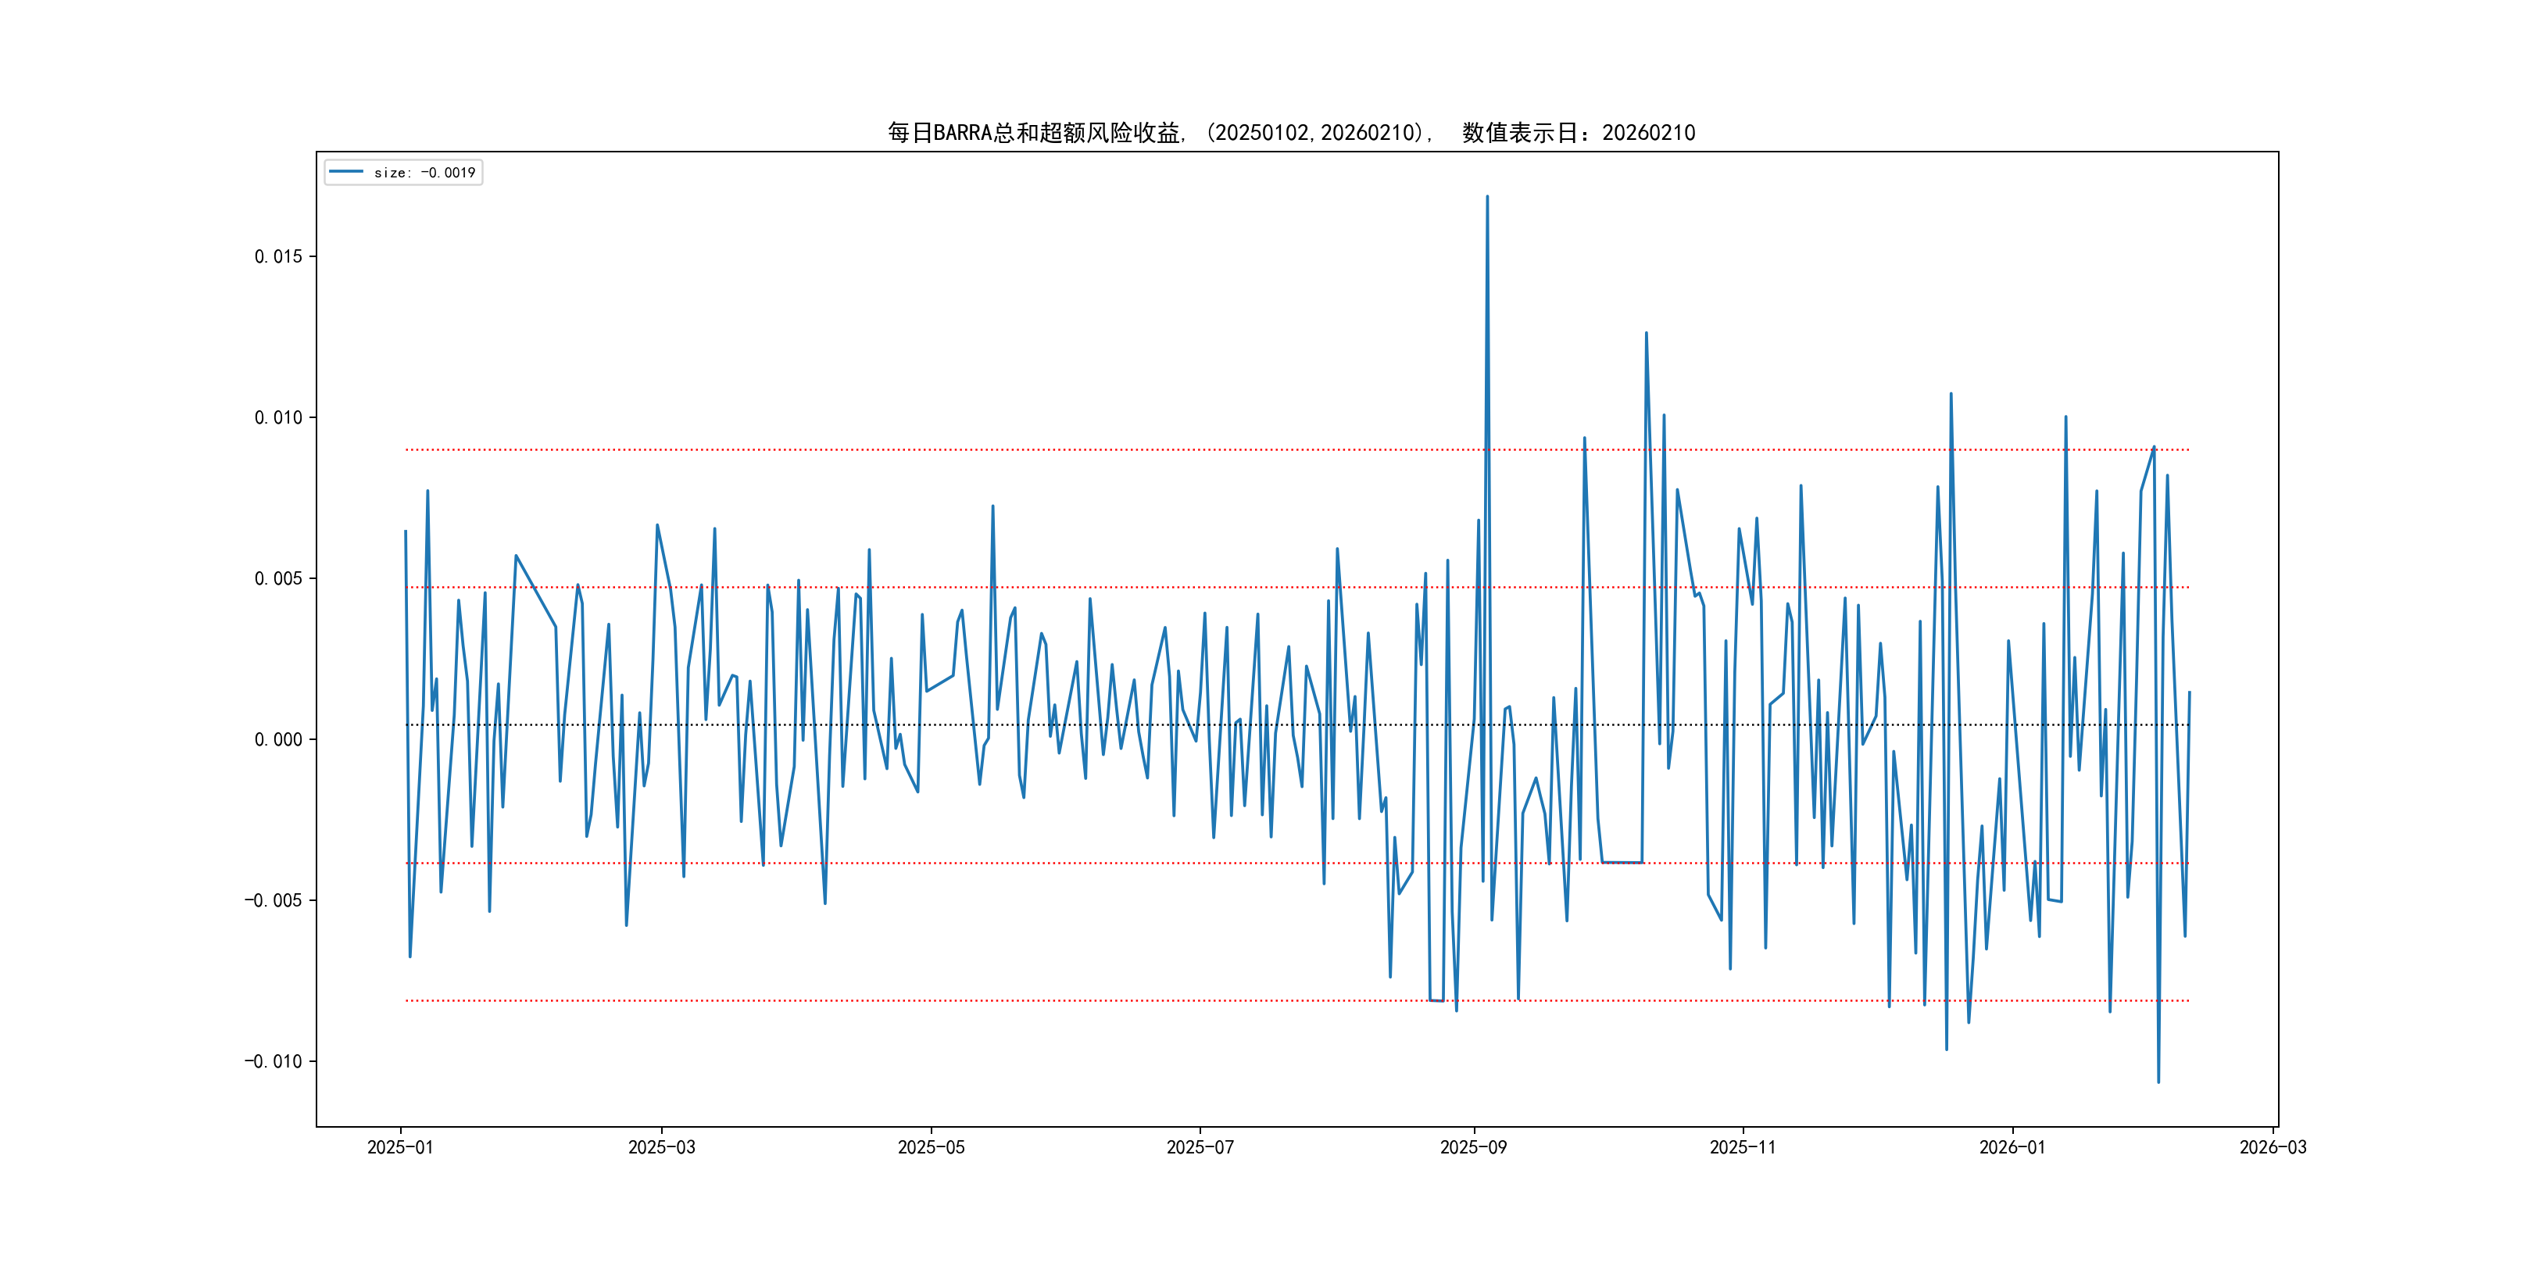Click the 0.015 y-axis tick label

tap(278, 256)
